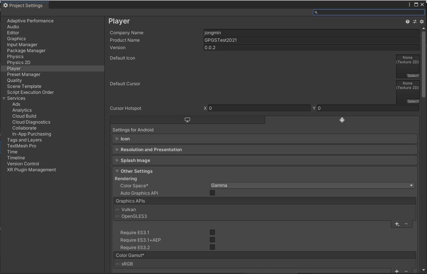The height and width of the screenshot is (274, 427).
Task: Click the Player panel vertical scrollbar
Action: coord(423,64)
